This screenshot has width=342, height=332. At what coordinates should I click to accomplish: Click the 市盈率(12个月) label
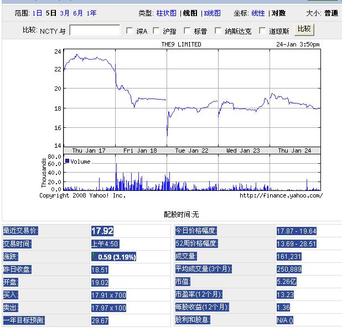(199, 295)
